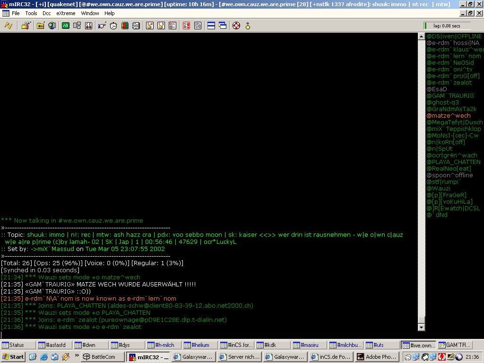Click the timer stopwatch icon
Screen dimensions: 484x363
[x=113, y=26]
